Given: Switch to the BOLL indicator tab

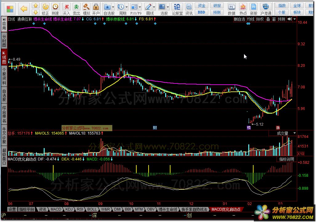Looking at the screenshot, I should 92,209.
